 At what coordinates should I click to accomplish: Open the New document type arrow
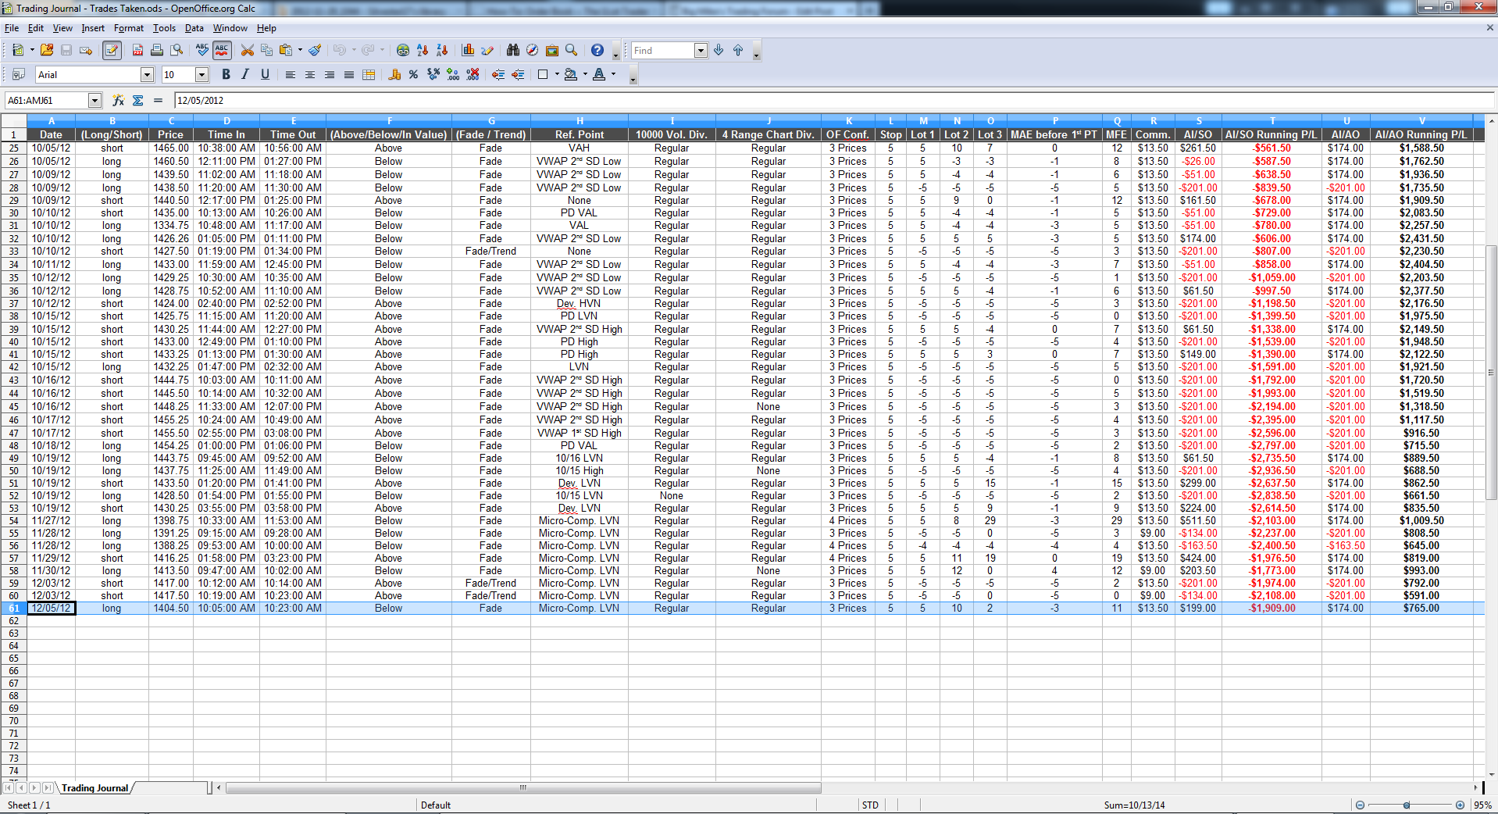32,50
